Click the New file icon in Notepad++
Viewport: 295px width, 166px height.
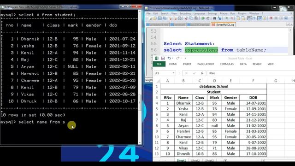(150, 18)
